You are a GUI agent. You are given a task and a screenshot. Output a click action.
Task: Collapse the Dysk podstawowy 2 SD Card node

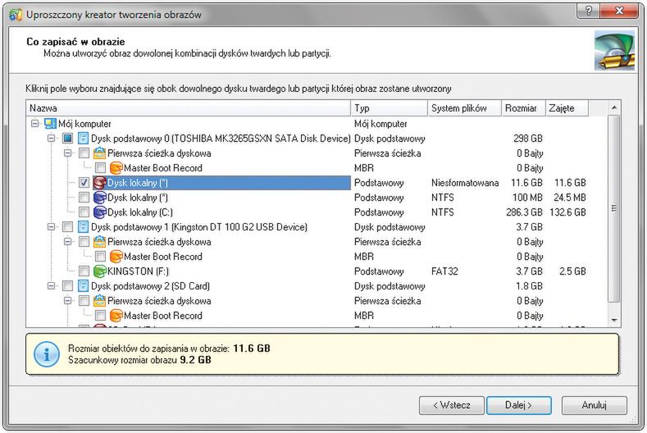pyautogui.click(x=51, y=286)
